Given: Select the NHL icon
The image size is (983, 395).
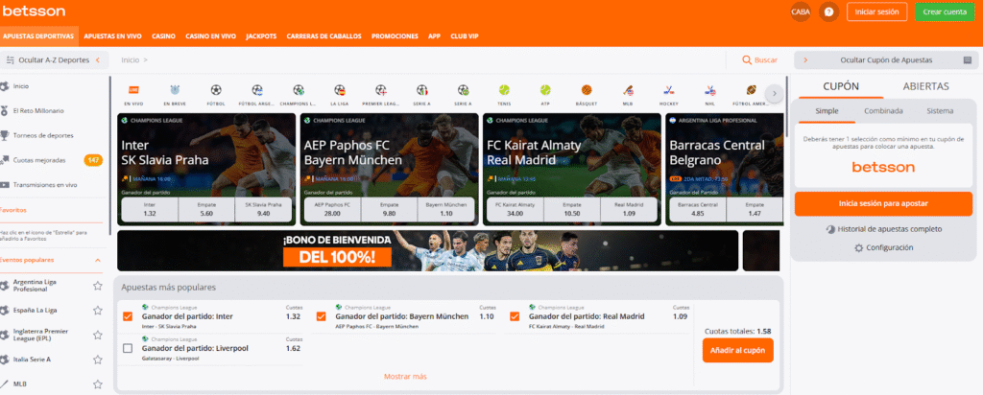Looking at the screenshot, I should [x=709, y=90].
